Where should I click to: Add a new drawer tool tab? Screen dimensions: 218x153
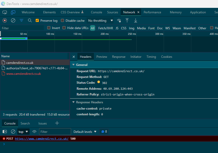click(57, 123)
